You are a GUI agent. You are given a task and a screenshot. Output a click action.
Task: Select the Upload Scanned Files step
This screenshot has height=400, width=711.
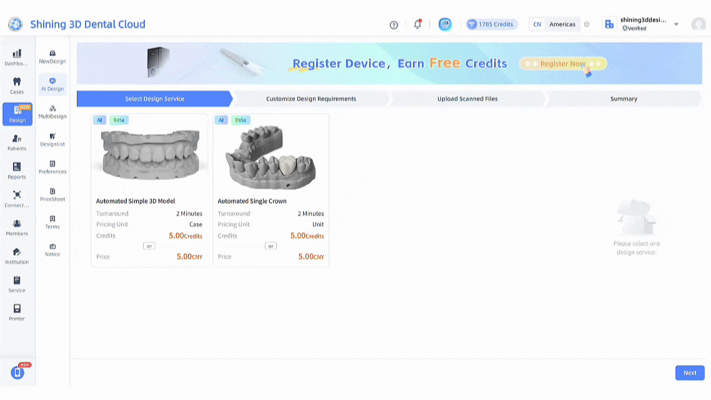pos(467,99)
